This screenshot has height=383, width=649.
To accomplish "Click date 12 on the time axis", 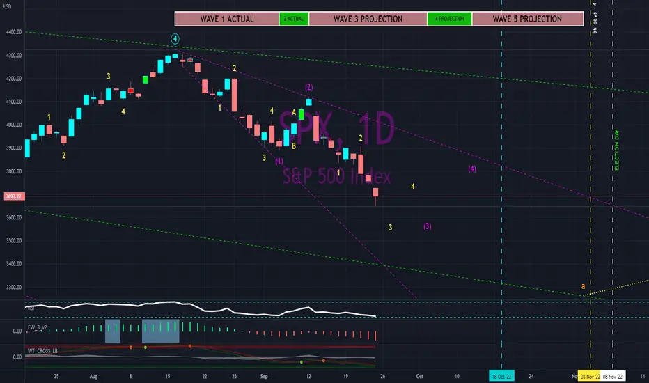I will click(308, 376).
